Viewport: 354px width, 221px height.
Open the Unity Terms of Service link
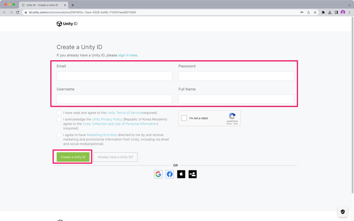tap(124, 113)
